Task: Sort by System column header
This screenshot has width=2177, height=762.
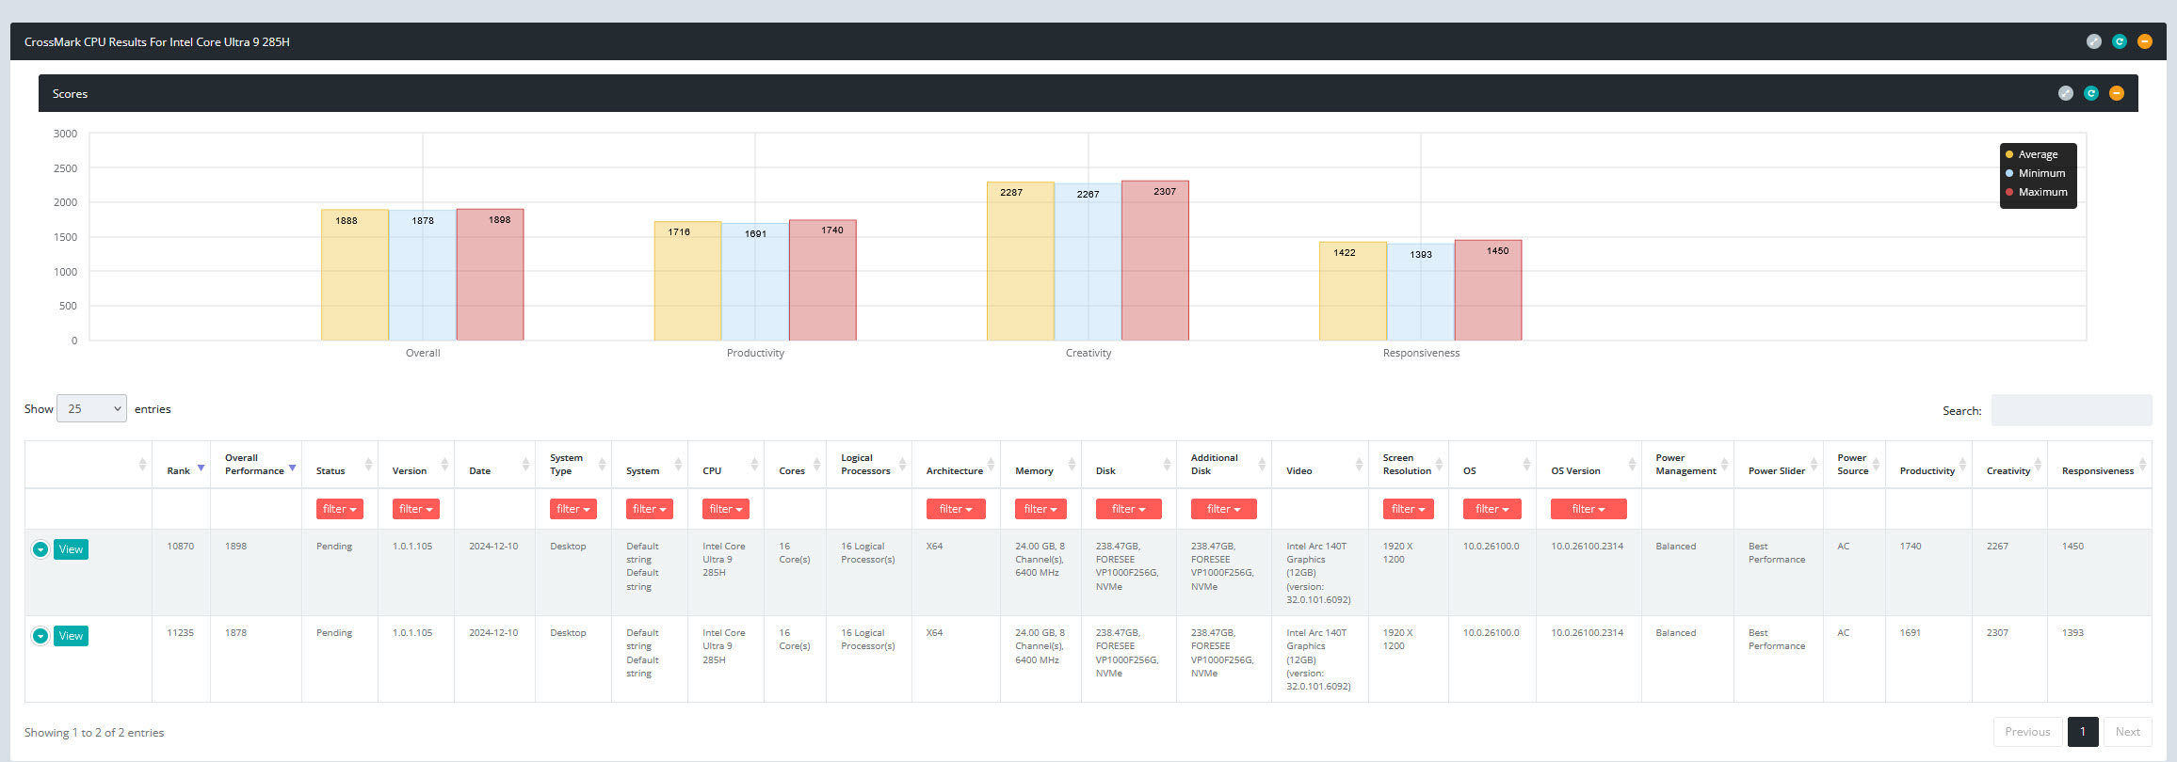Action: pyautogui.click(x=650, y=465)
